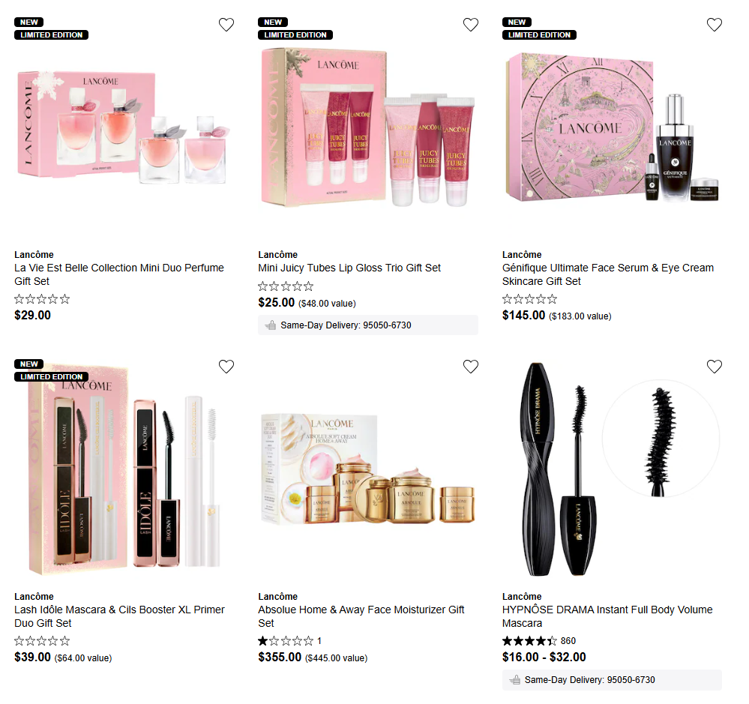Screen dimensions: 749x704
Task: Save Absolue Home & Away set to favorites
Action: (x=471, y=367)
